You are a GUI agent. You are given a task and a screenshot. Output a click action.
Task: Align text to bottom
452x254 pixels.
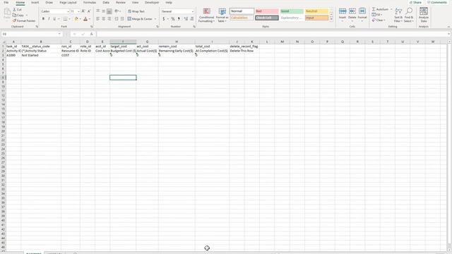coord(109,11)
